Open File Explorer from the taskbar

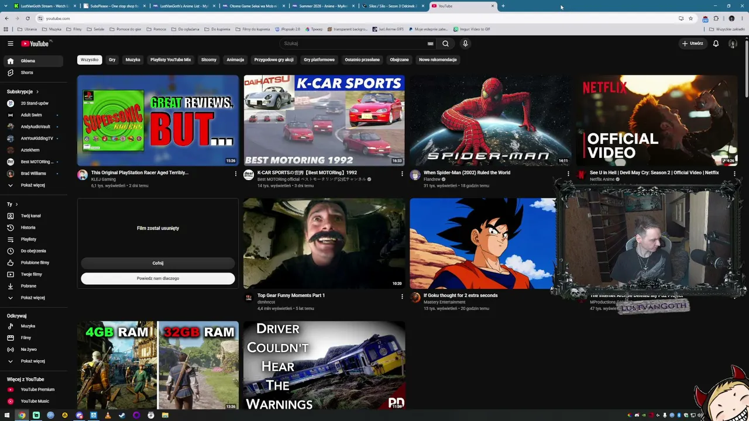coord(165,415)
